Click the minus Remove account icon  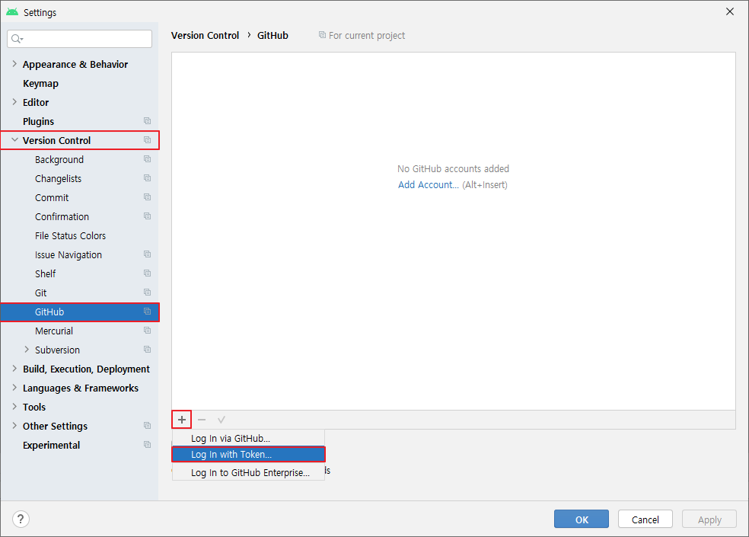click(202, 420)
